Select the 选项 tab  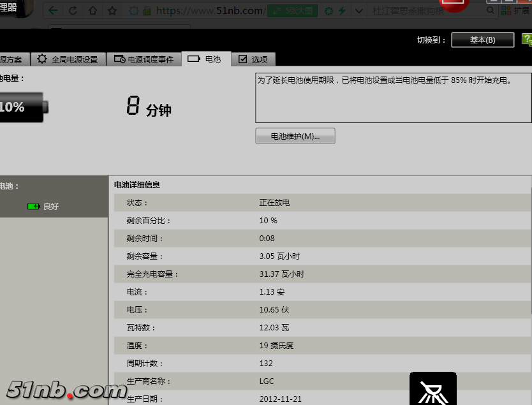pyautogui.click(x=253, y=59)
